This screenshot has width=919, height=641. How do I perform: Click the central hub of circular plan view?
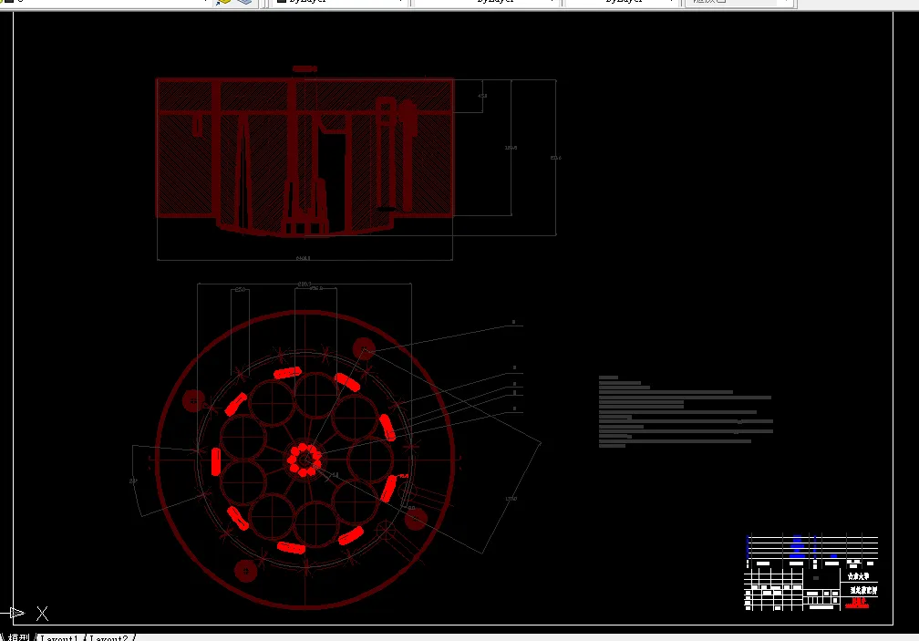305,459
